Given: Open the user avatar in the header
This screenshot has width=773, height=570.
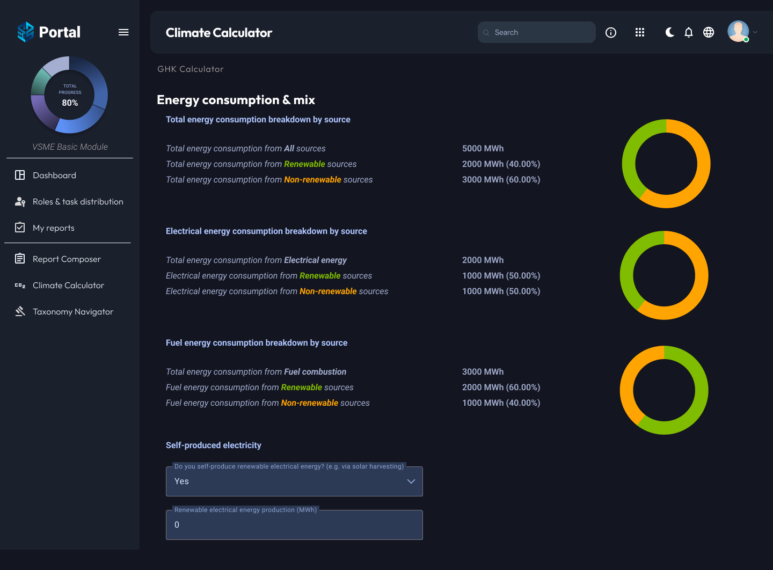Looking at the screenshot, I should [738, 31].
